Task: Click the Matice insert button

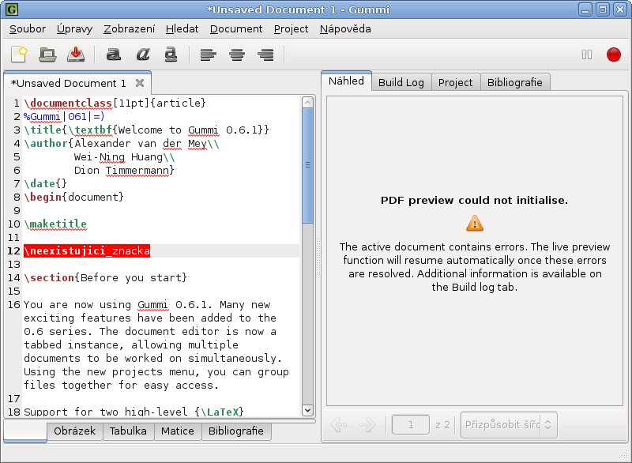Action: (178, 431)
